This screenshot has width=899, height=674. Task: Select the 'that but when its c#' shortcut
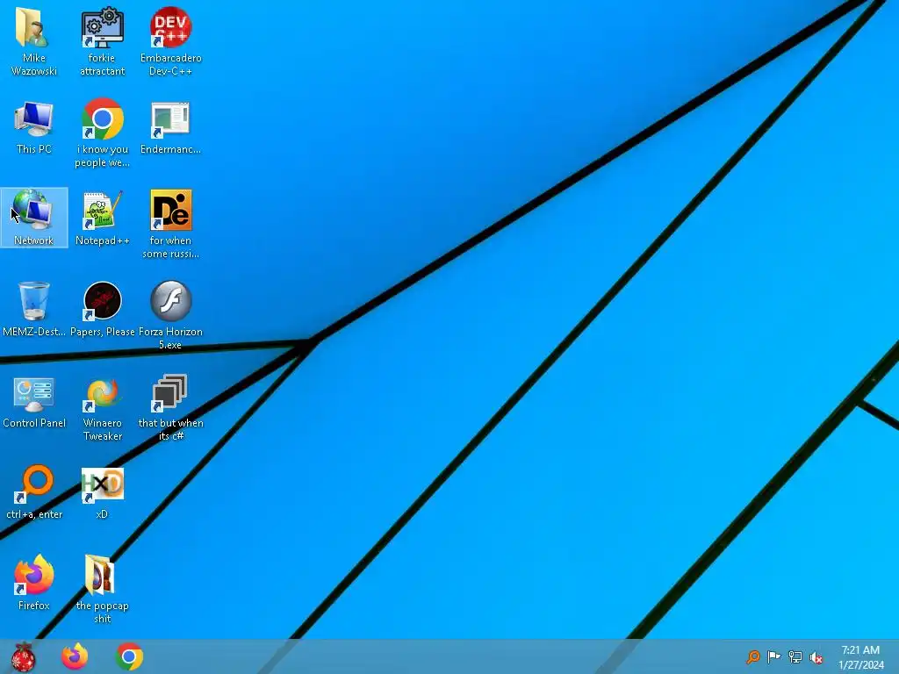click(x=171, y=406)
